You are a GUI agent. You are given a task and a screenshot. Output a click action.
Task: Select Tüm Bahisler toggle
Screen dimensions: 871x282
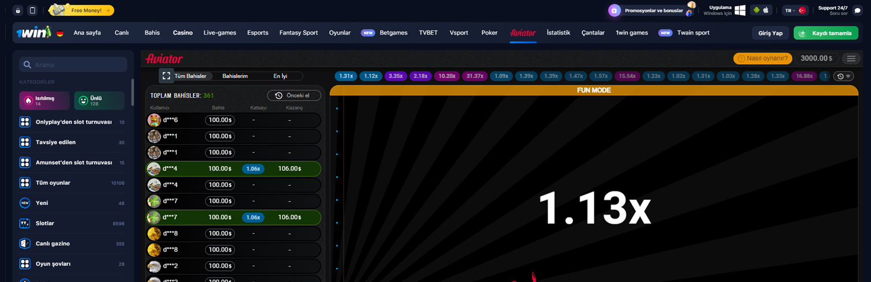pos(190,76)
